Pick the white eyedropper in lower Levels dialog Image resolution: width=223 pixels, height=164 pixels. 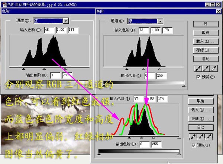coord(209,137)
